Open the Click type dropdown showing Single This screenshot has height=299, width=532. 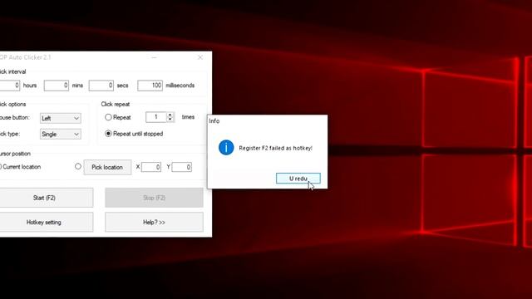61,135
